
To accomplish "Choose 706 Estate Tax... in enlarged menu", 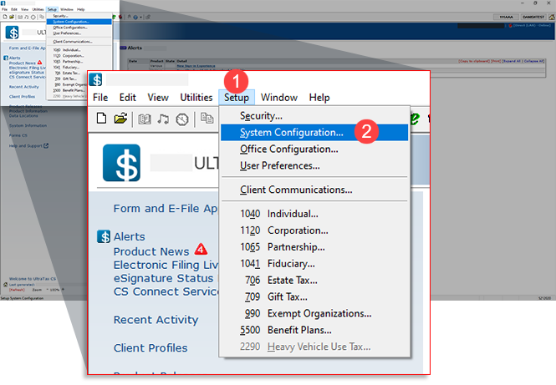I will (314, 281).
